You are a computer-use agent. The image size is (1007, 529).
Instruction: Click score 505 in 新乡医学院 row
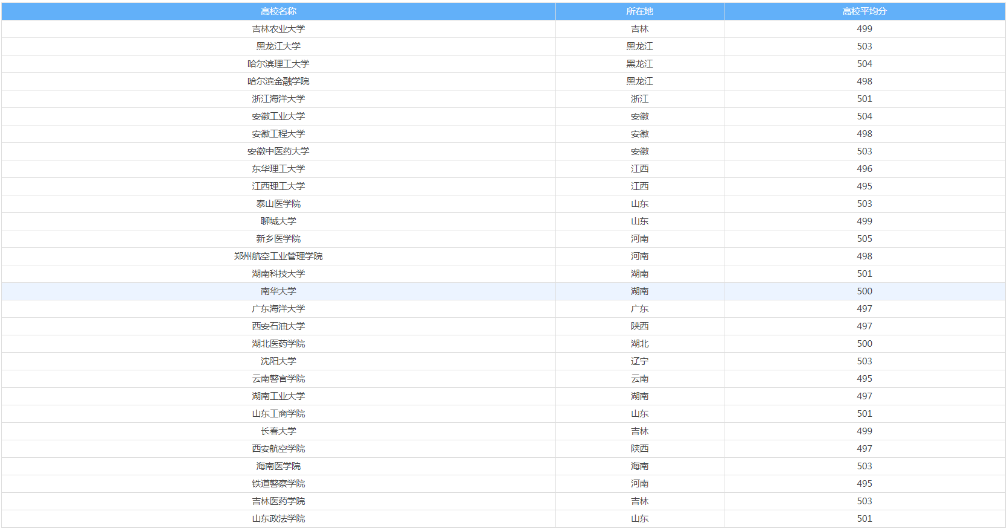point(865,239)
